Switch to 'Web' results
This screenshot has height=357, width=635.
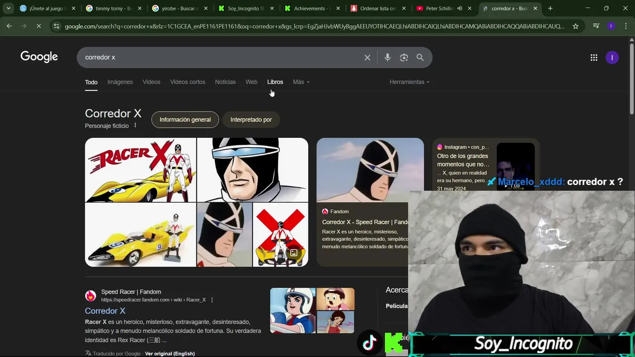(x=252, y=82)
